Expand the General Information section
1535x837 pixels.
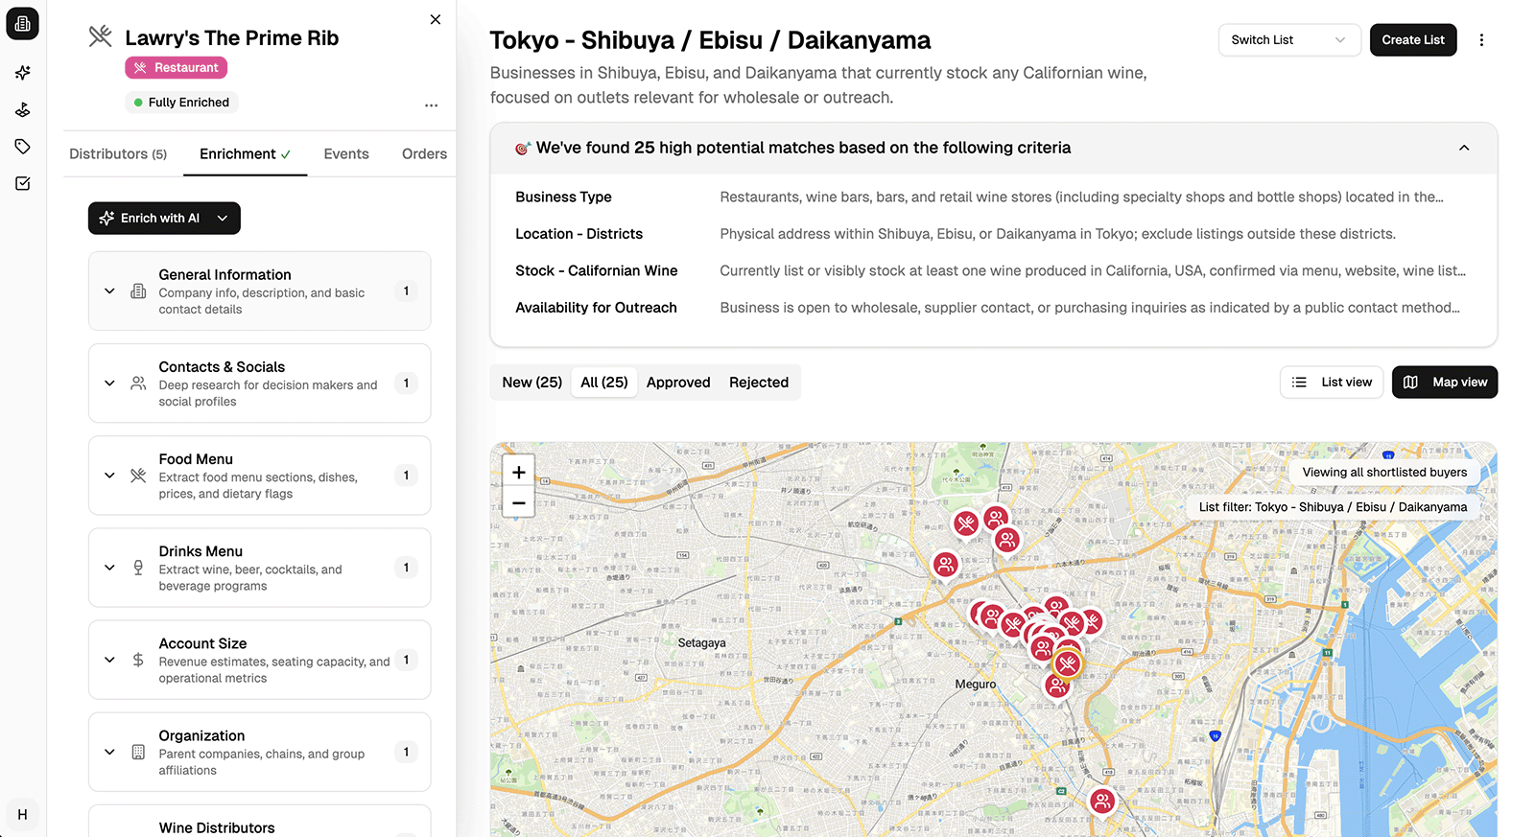[109, 291]
